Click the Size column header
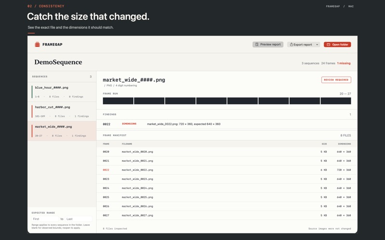Screen dimensions: 385x240 [x=324, y=144]
